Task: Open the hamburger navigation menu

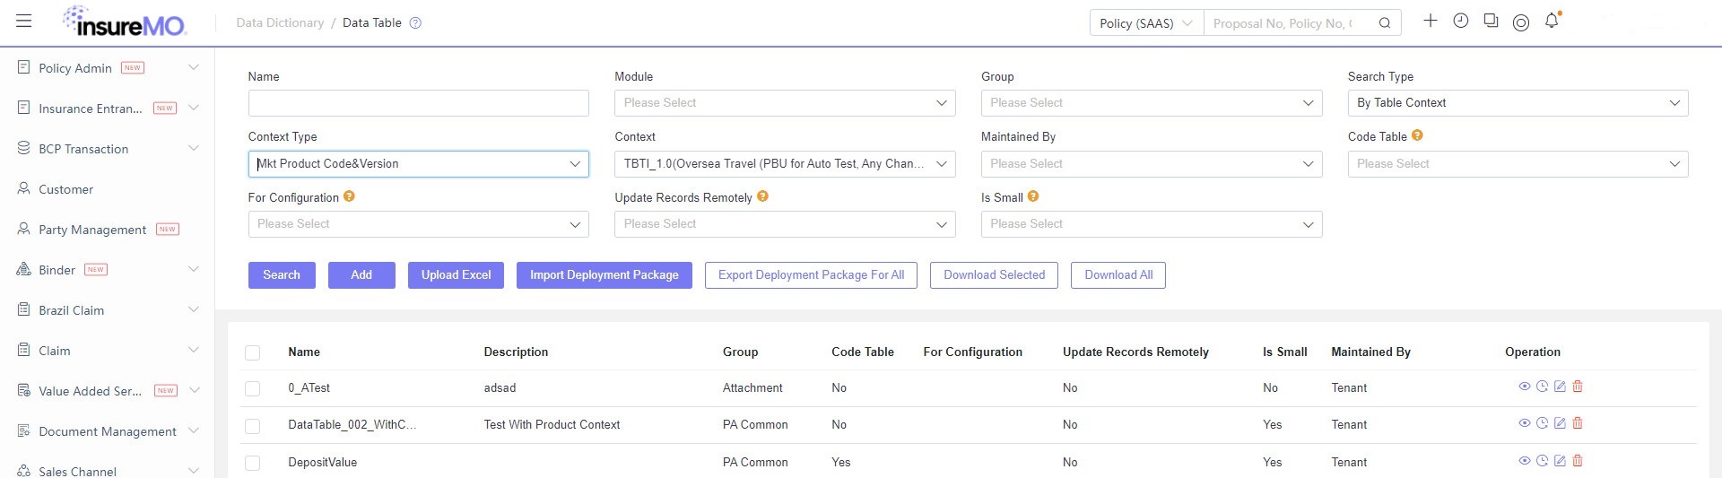Action: (x=24, y=21)
